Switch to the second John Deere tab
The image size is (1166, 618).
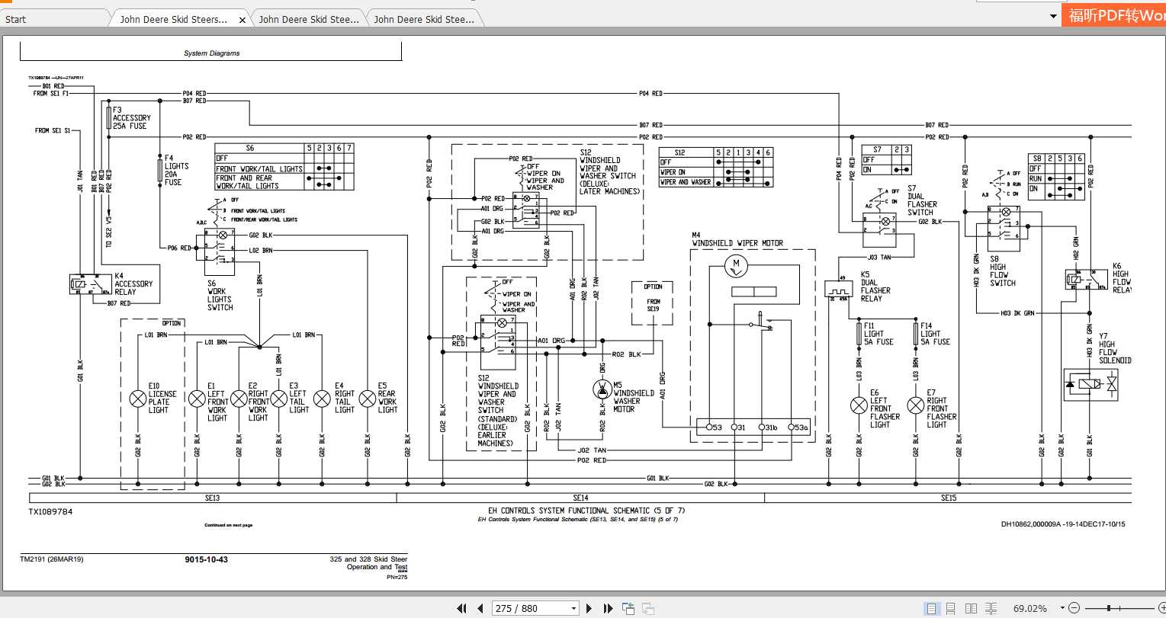pyautogui.click(x=308, y=20)
